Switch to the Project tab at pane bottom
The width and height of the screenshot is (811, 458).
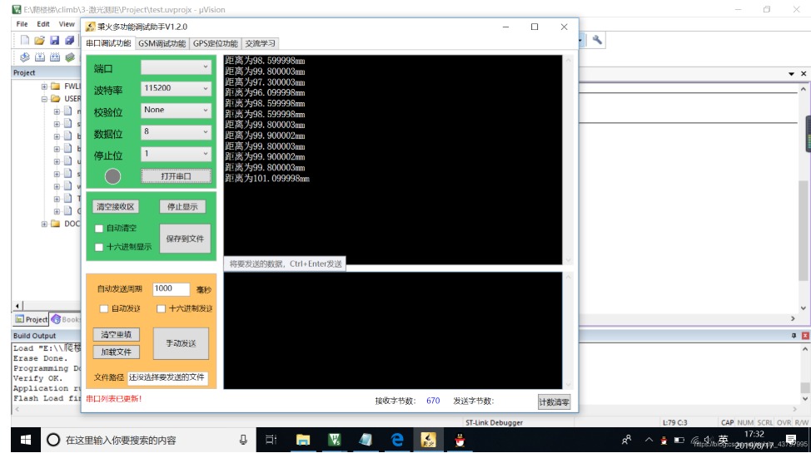point(31,320)
